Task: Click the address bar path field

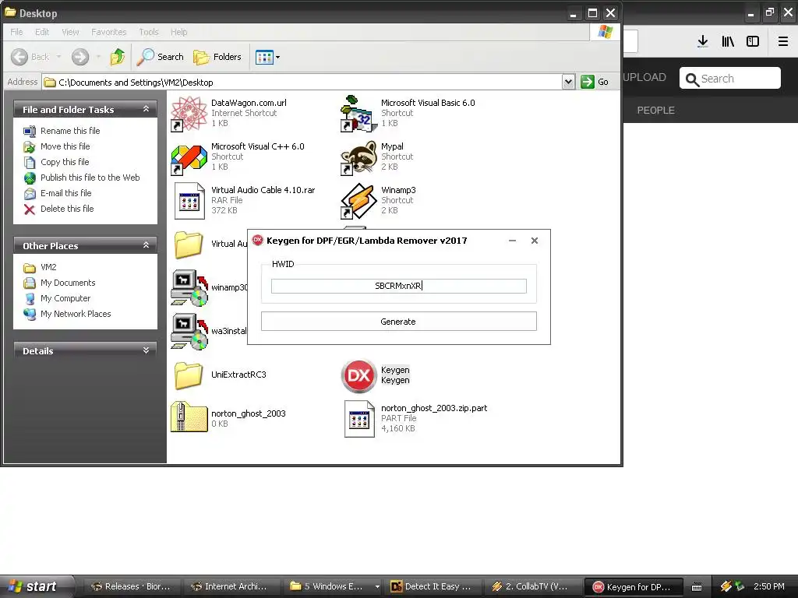Action: point(302,82)
